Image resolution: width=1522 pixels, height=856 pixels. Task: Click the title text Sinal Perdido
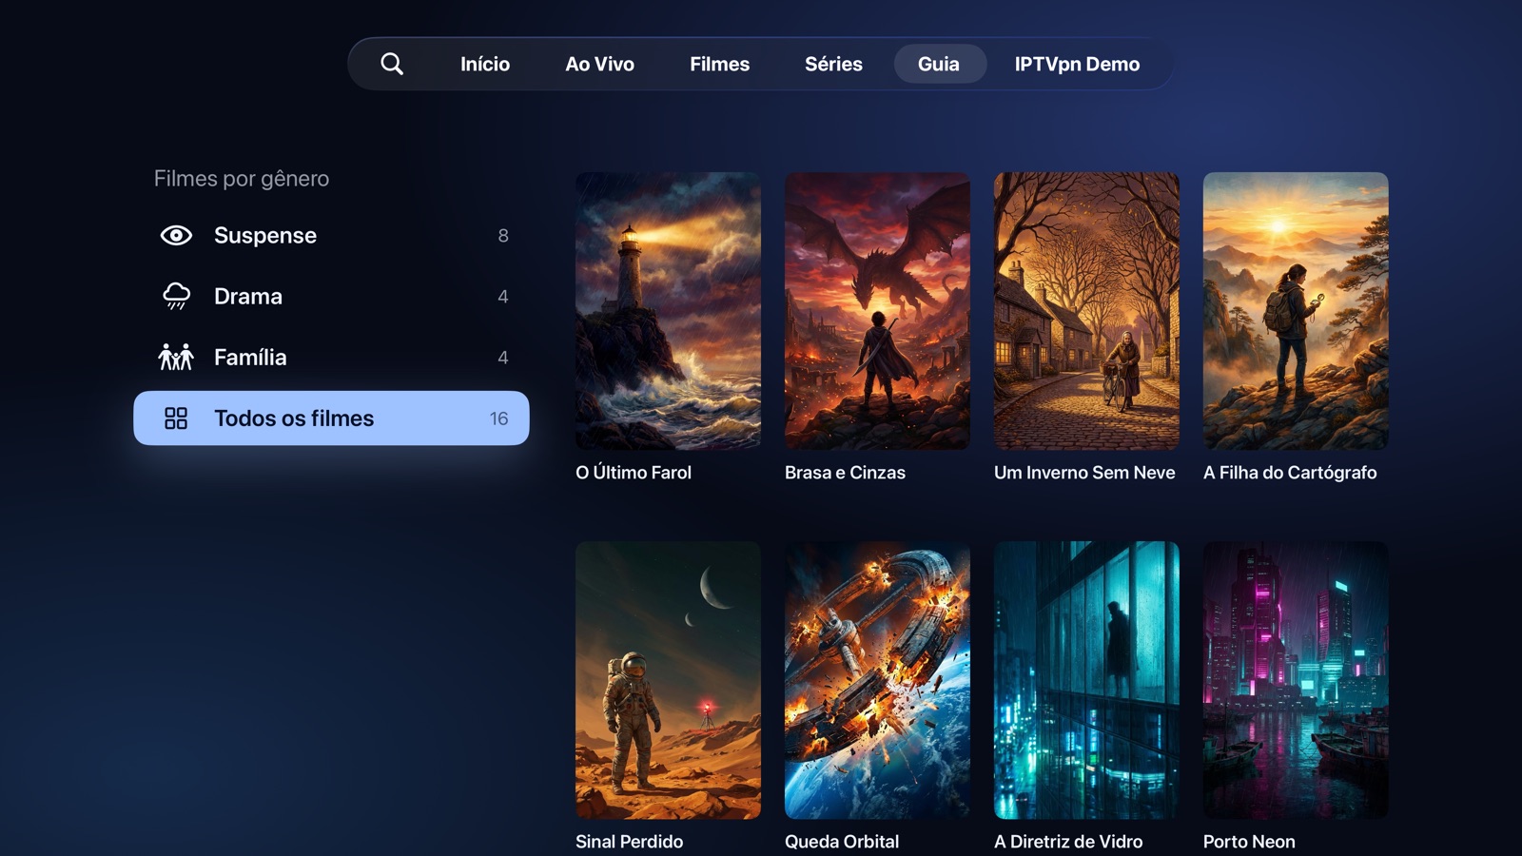(629, 842)
